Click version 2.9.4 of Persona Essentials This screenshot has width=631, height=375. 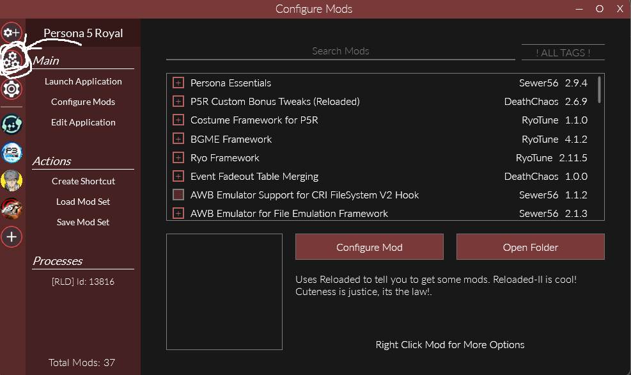click(x=576, y=83)
